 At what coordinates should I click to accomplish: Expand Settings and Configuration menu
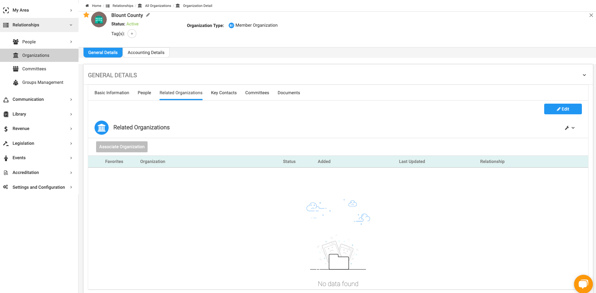[39, 187]
